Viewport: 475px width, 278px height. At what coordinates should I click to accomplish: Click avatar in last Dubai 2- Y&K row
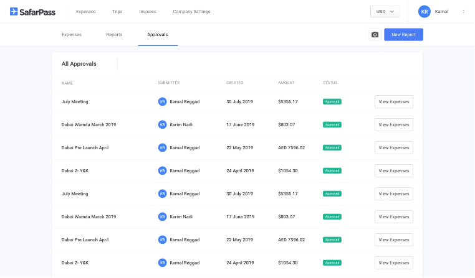coord(162,262)
